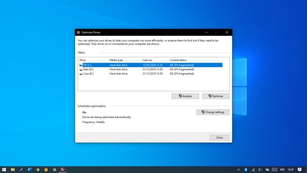Open the Wi-Fi network tray icon
The height and width of the screenshot is (173, 307).
coord(253,169)
